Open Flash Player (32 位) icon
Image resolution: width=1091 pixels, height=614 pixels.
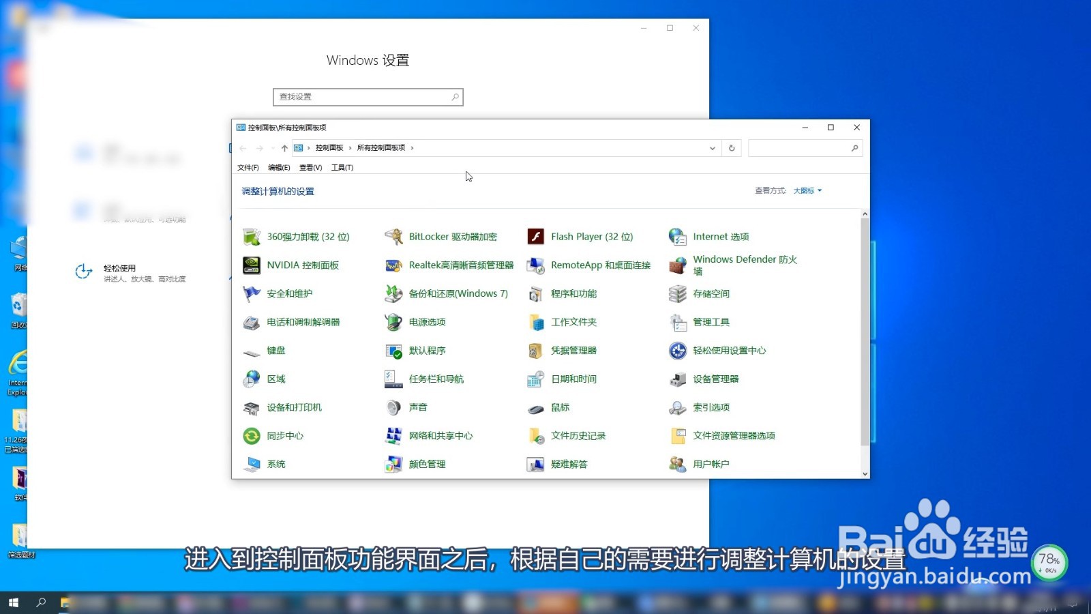[536, 237]
